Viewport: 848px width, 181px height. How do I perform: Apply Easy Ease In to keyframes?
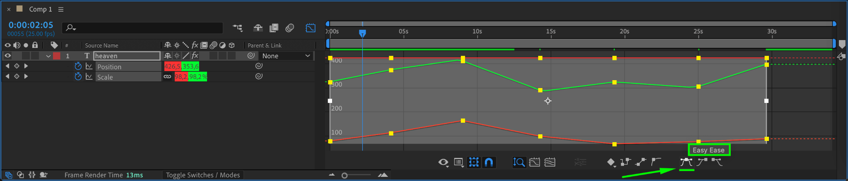pos(702,162)
